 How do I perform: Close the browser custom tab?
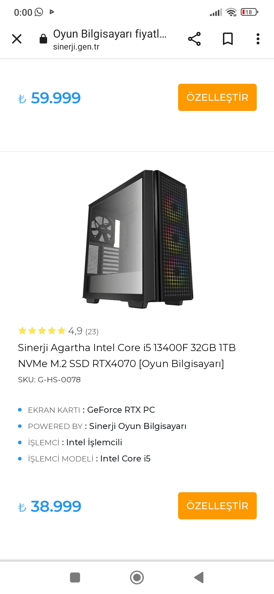(17, 39)
